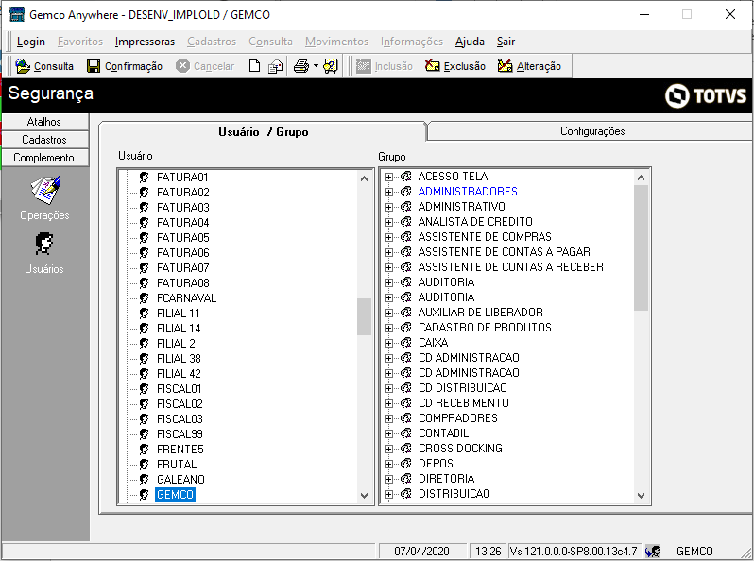The height and width of the screenshot is (561, 754).
Task: Select the Usuário / Grupo tab
Action: [x=263, y=131]
